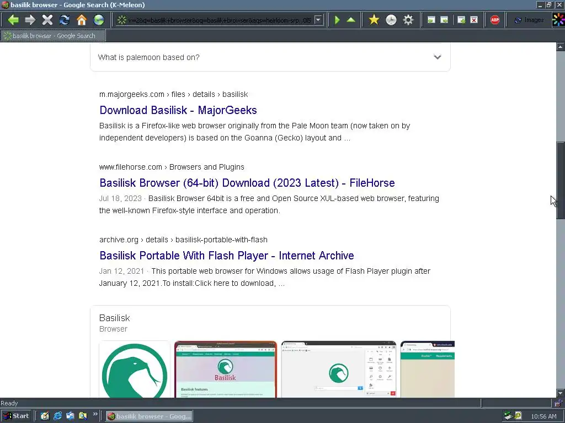Open Bookmarks via the yellow star icon
The width and height of the screenshot is (565, 423).
[x=374, y=20]
